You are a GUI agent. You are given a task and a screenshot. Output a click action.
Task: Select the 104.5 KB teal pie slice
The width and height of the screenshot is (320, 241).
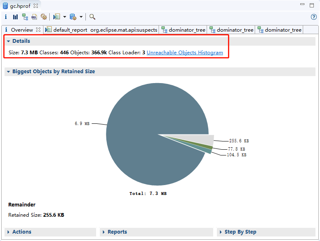pos(207,151)
